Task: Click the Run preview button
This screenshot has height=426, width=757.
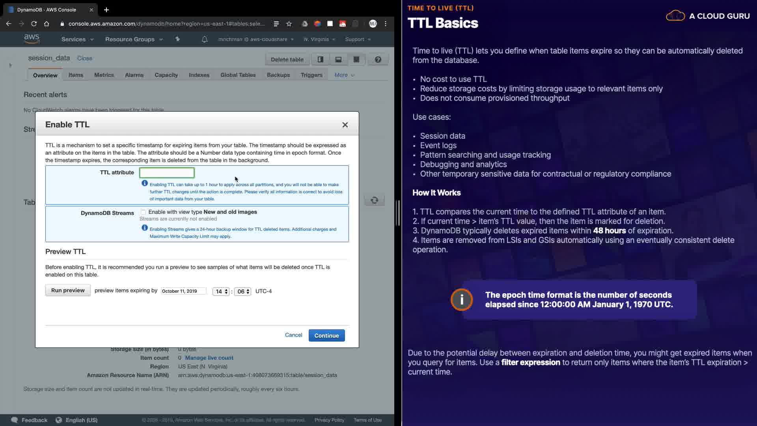Action: (x=68, y=290)
